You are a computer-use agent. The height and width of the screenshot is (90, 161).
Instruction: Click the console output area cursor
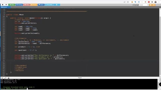tap(27, 88)
